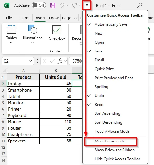Screen dimensions: 154x165
Task: Uncheck Redo in Quick Access menu
Action: pos(115,105)
